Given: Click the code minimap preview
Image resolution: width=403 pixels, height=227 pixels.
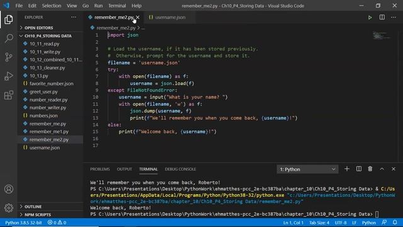Looking at the screenshot, I should [382, 35].
